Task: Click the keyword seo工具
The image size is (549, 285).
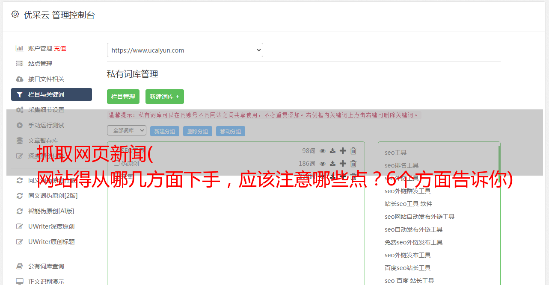Action: (x=396, y=153)
